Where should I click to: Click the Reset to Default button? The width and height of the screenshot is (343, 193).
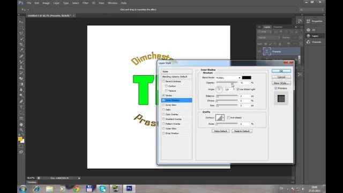pyautogui.click(x=242, y=131)
